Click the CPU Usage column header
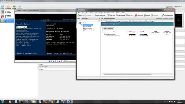The height and width of the screenshot is (104, 185). (x=132, y=32)
